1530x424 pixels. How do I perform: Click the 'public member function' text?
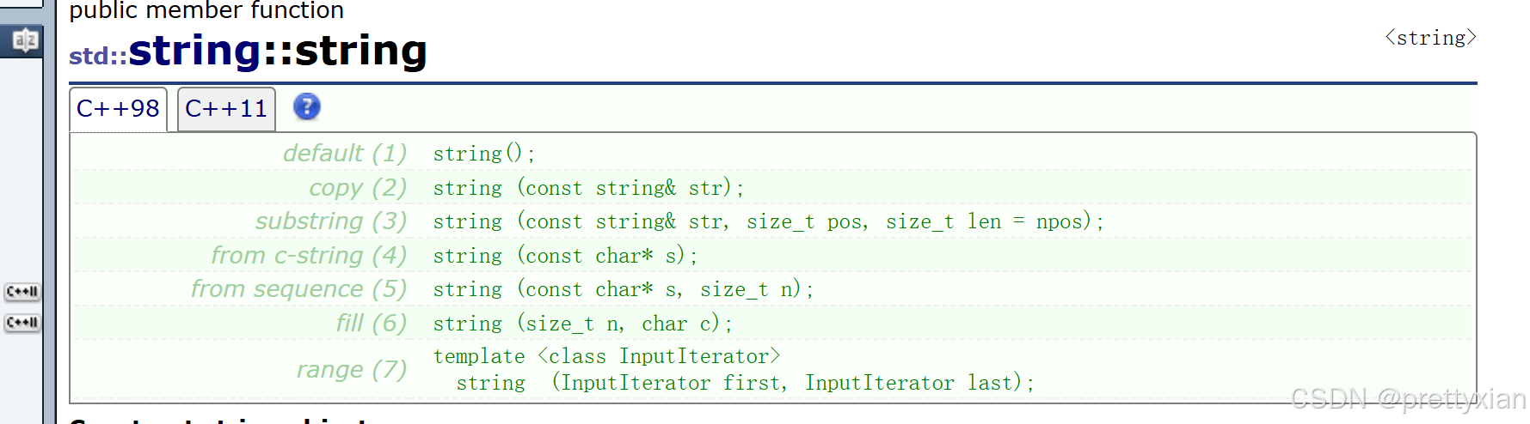pyautogui.click(x=206, y=11)
